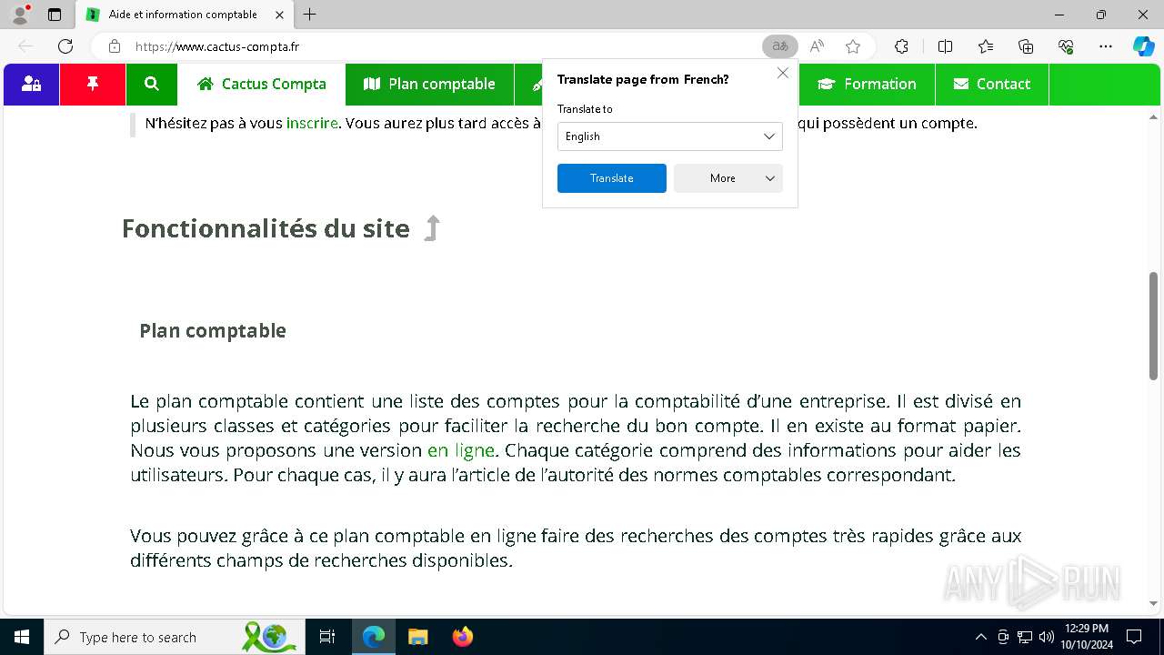This screenshot has height=655, width=1164.
Task: Click the Plan comptable section heading
Action: tap(213, 331)
